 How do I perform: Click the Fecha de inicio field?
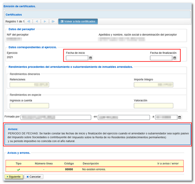77,58
